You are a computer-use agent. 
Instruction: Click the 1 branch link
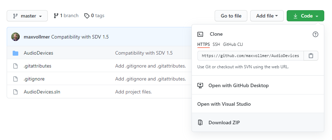tap(66, 16)
